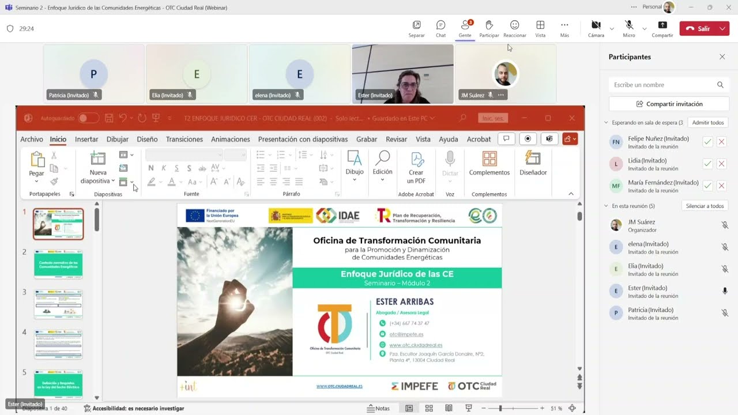
Task: Select slide 4 thumbnail
Action: tap(58, 344)
